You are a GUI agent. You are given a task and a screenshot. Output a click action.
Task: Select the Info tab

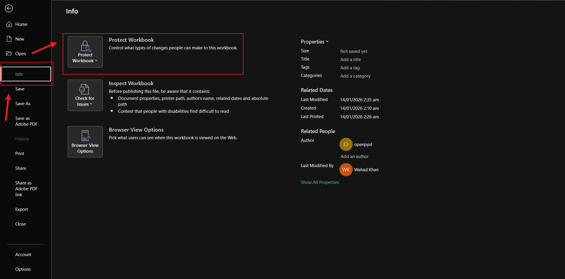(x=26, y=74)
